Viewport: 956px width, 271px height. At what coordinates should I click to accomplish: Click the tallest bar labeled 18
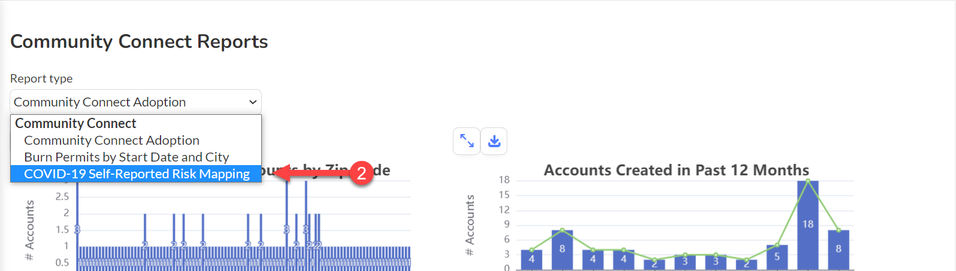click(807, 224)
